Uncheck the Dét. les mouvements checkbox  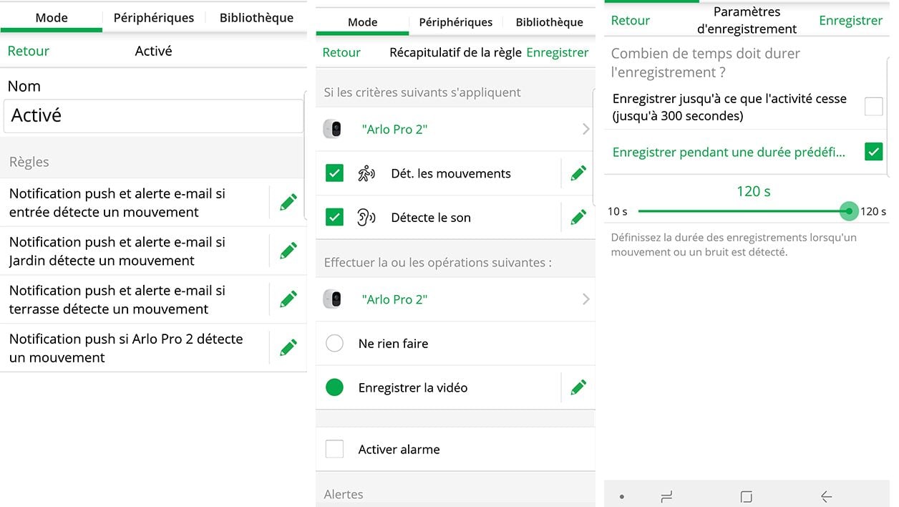coord(334,173)
